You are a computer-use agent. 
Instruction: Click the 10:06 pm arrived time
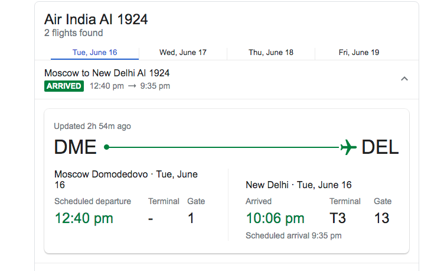[275, 218]
